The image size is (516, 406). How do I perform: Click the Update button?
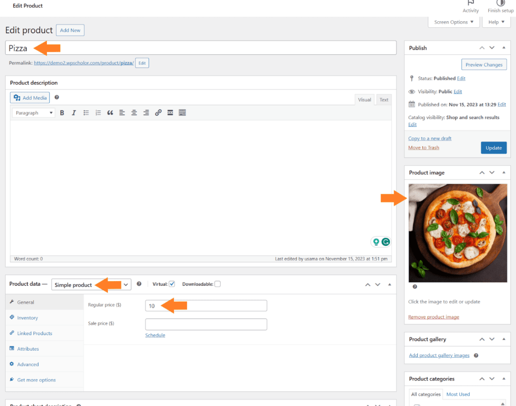click(x=493, y=148)
